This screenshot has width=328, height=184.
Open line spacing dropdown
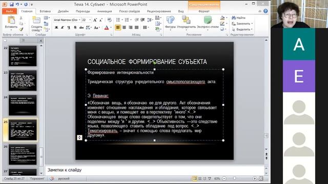[150, 20]
